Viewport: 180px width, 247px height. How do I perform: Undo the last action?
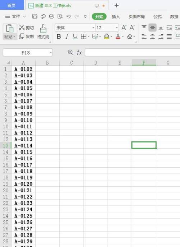pos(68,16)
